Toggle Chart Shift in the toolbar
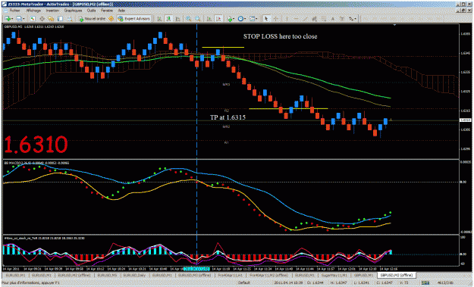 (x=218, y=19)
